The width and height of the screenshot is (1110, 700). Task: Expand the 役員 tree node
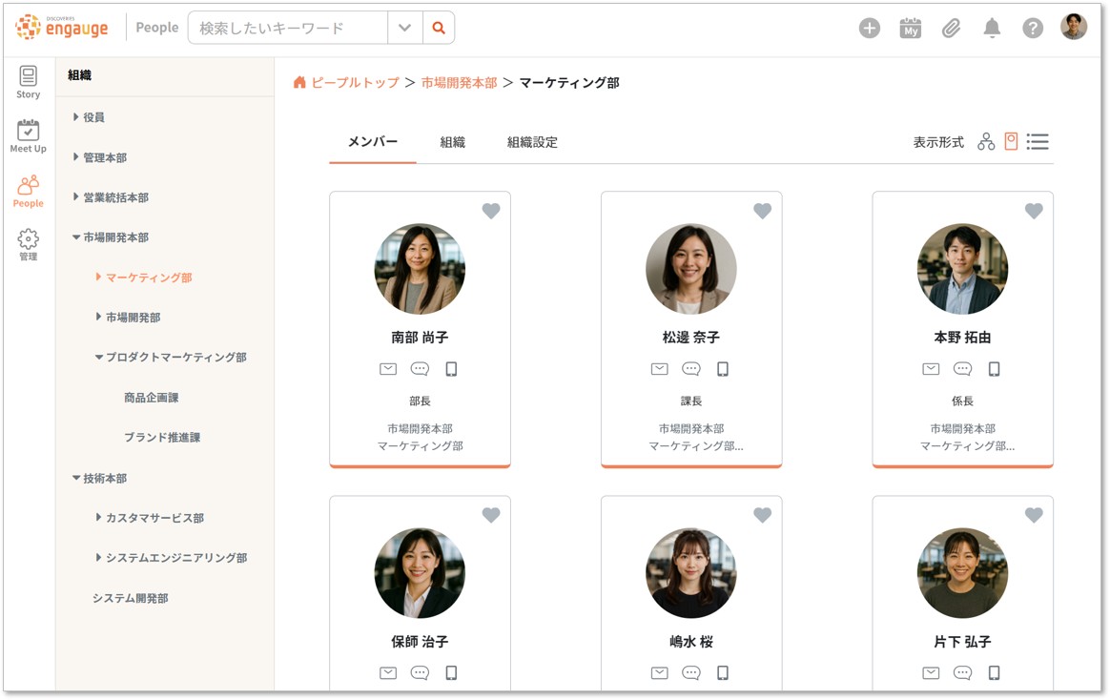pyautogui.click(x=75, y=116)
